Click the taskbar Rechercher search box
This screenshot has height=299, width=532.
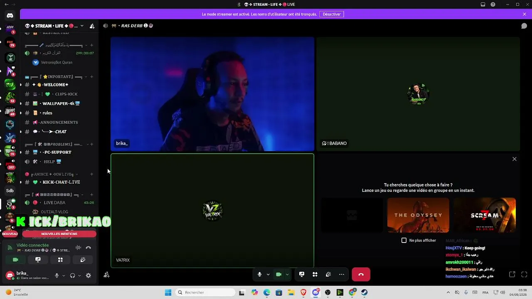coord(206,292)
